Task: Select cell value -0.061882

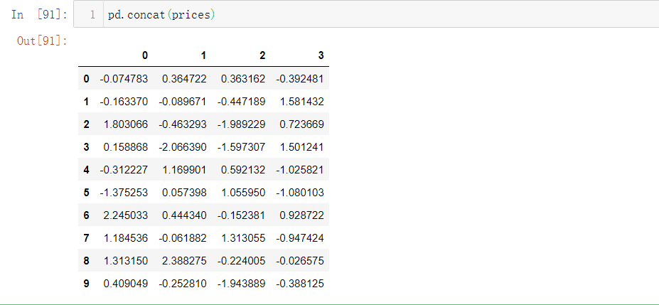Action: 183,238
